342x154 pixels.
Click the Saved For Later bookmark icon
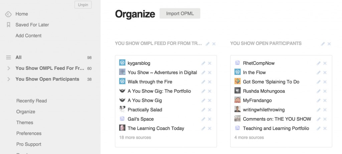(8, 25)
